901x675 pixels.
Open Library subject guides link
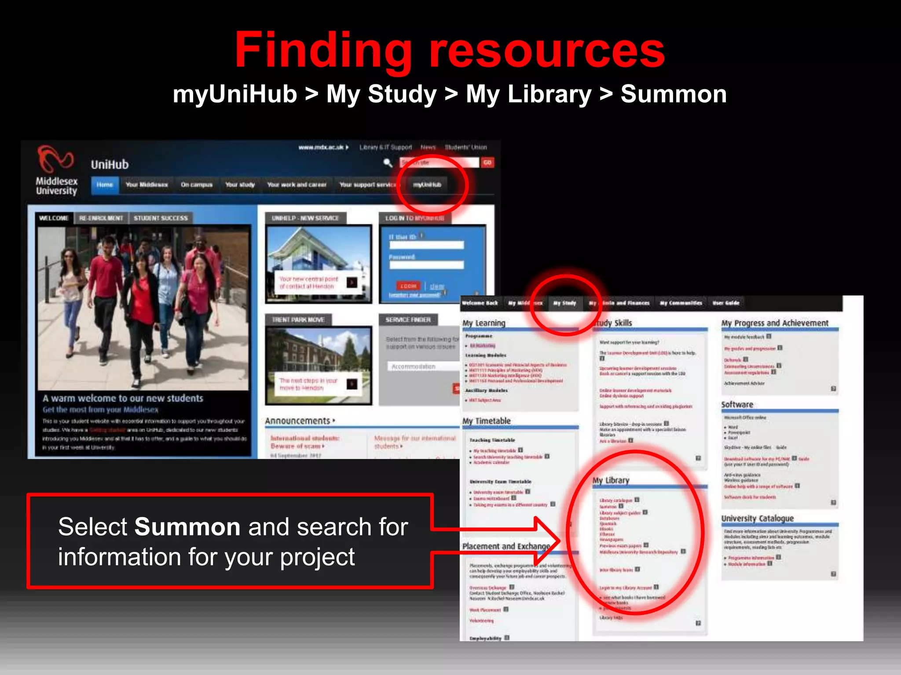coord(620,513)
